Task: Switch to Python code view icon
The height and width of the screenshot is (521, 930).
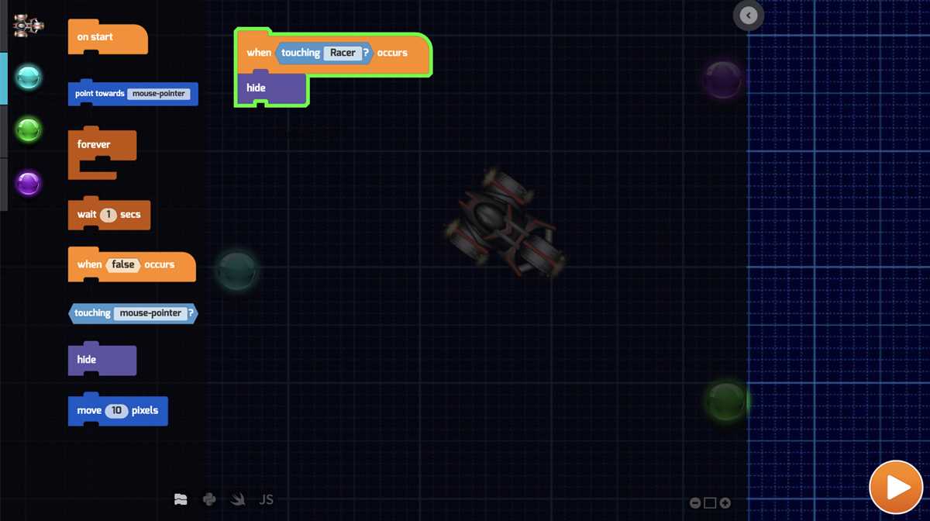Action: (x=209, y=500)
